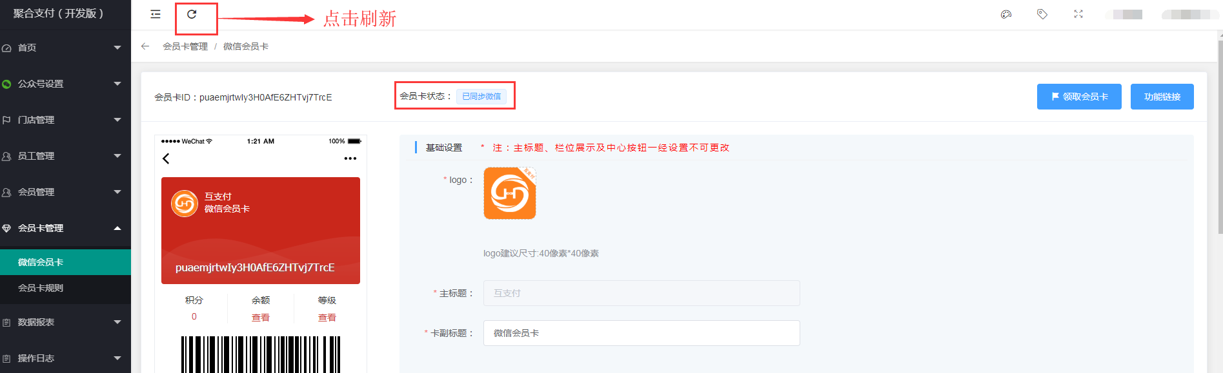Open the 操作日志 menu label
The image size is (1223, 373).
(36, 358)
